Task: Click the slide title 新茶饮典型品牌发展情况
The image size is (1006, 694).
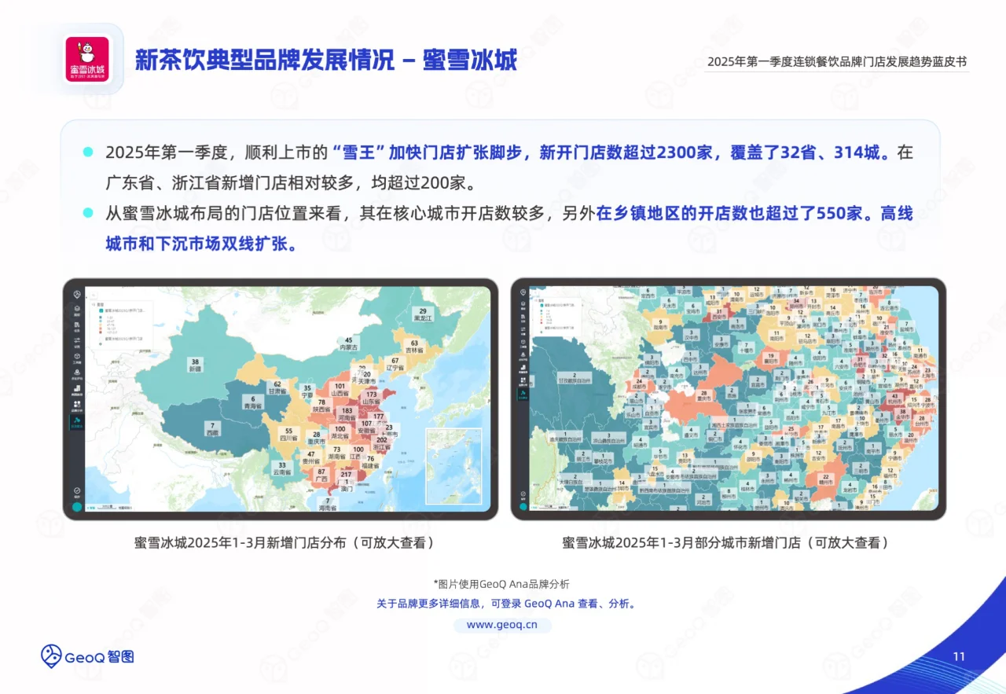Action: (x=265, y=60)
